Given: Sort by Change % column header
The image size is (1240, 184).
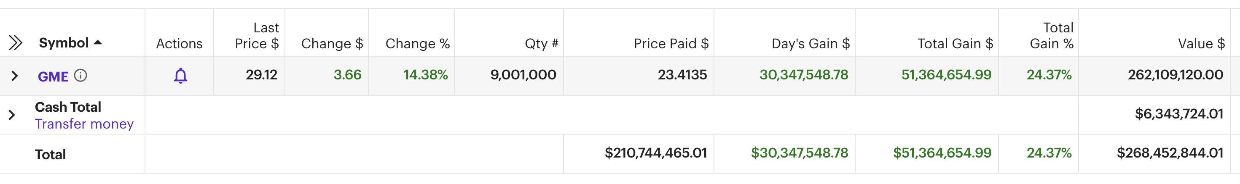Looking at the screenshot, I should click(417, 44).
